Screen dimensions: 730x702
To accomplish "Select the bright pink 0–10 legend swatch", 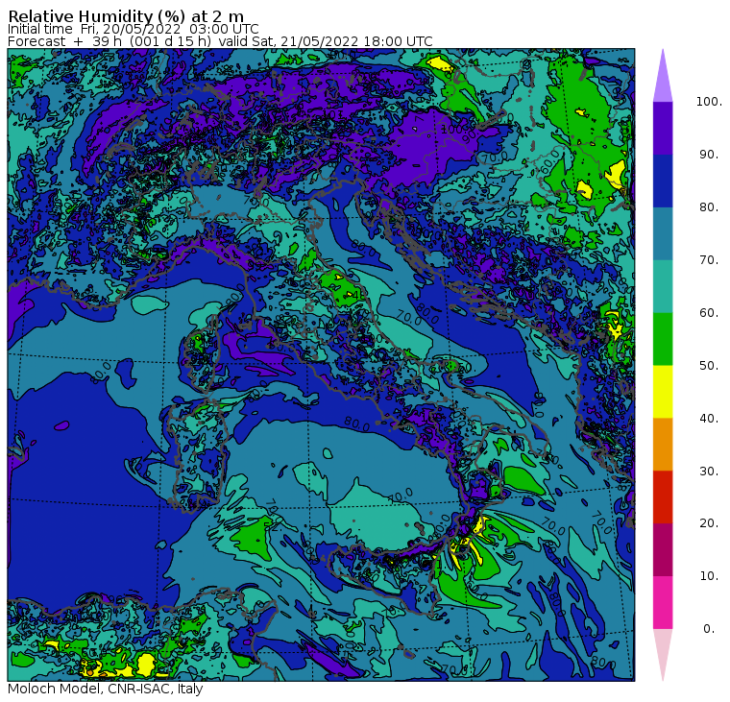I will tap(663, 603).
